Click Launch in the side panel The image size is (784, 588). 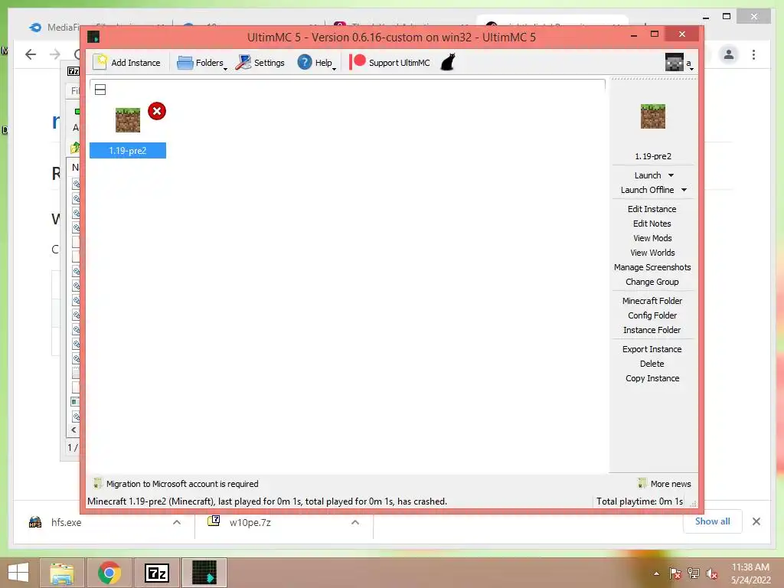(648, 175)
